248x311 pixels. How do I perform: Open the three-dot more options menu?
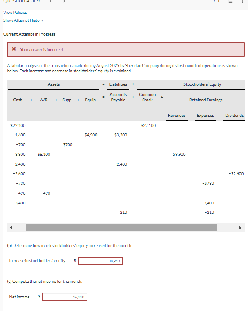click(x=242, y=1)
